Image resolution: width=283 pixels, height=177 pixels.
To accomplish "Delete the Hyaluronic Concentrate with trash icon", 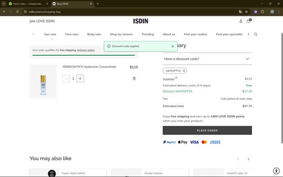I will coord(134,79).
